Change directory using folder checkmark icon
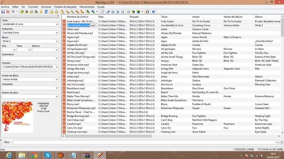 [22, 12]
